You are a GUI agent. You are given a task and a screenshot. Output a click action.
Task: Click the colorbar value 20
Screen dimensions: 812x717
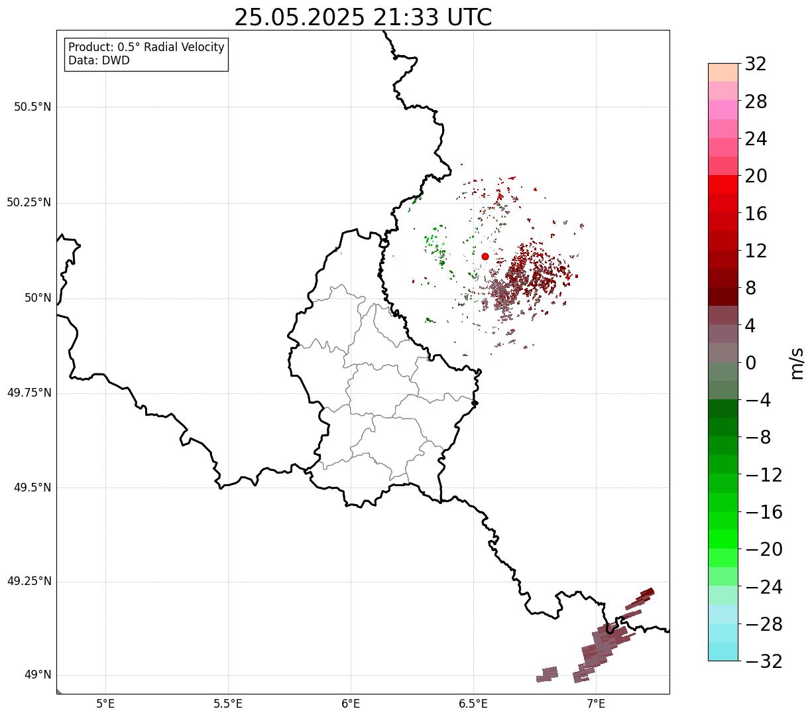pos(756,176)
